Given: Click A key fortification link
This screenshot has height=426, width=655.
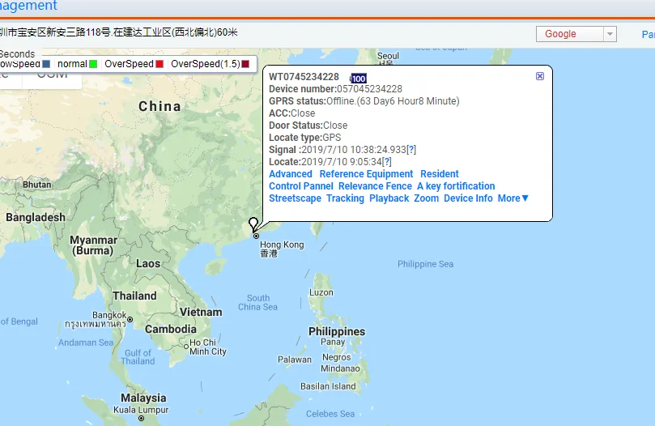Looking at the screenshot, I should tap(456, 186).
